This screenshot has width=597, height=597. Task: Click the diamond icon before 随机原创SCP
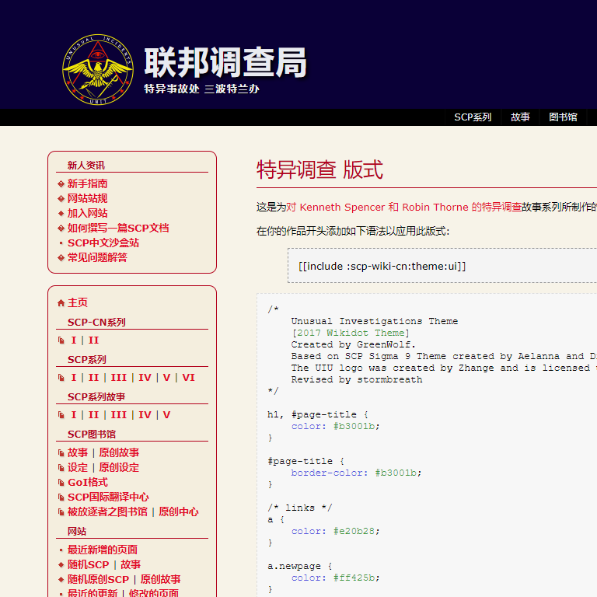coord(61,580)
